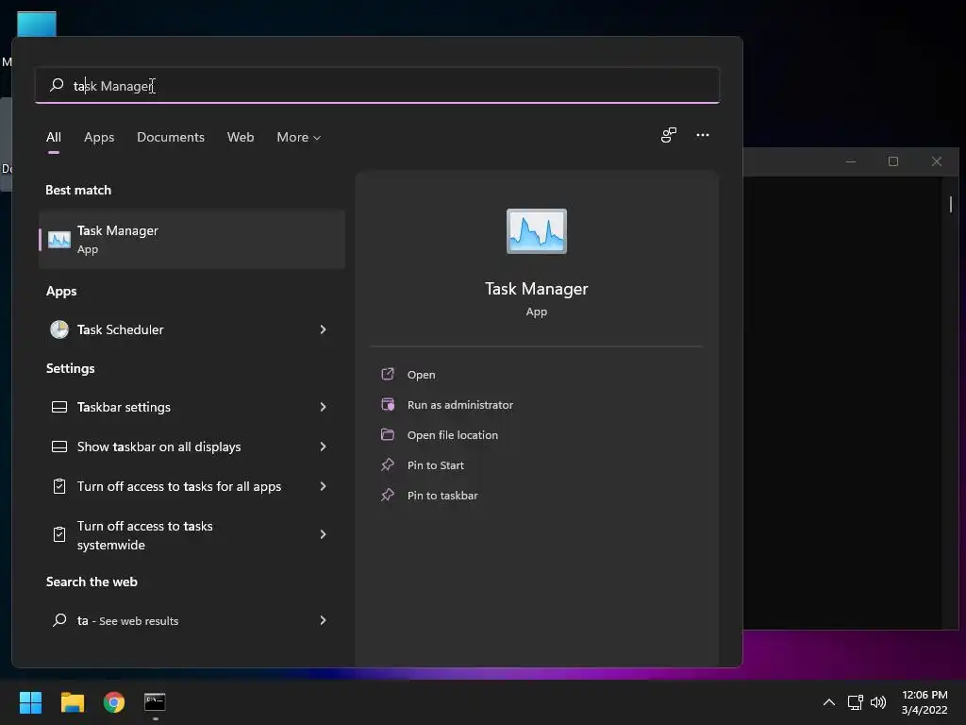Click Task Manager title in preview pane

[537, 289]
